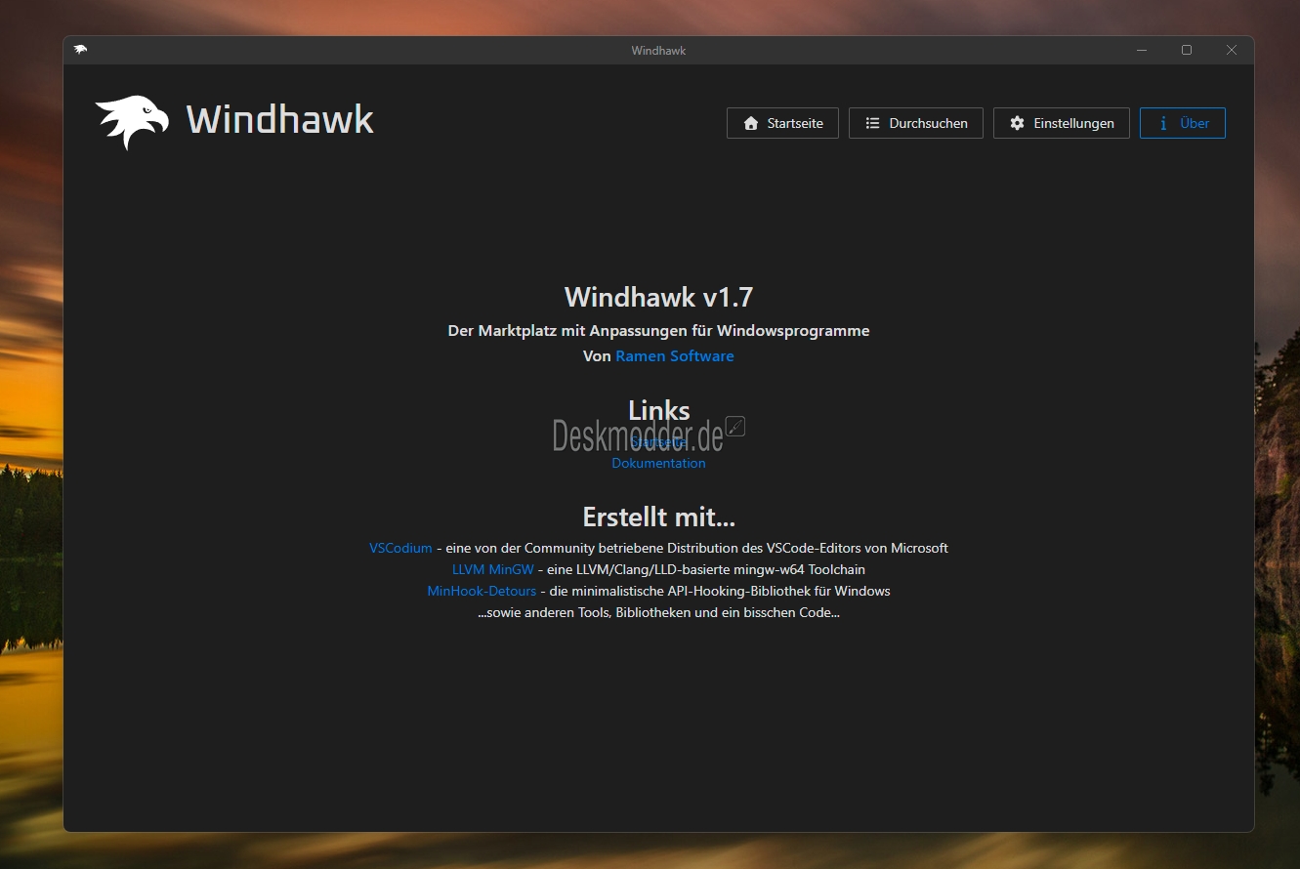Viewport: 1300px width, 869px height.
Task: Click the Windhawk title in the title bar
Action: point(658,50)
